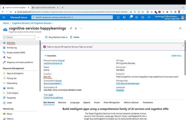Click move link next to Resource group

click(x=61, y=61)
